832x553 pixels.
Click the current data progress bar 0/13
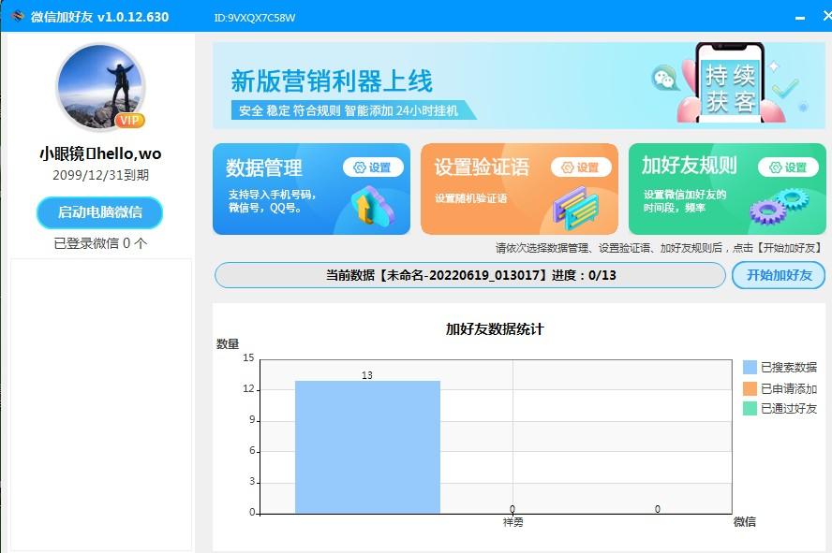[470, 275]
